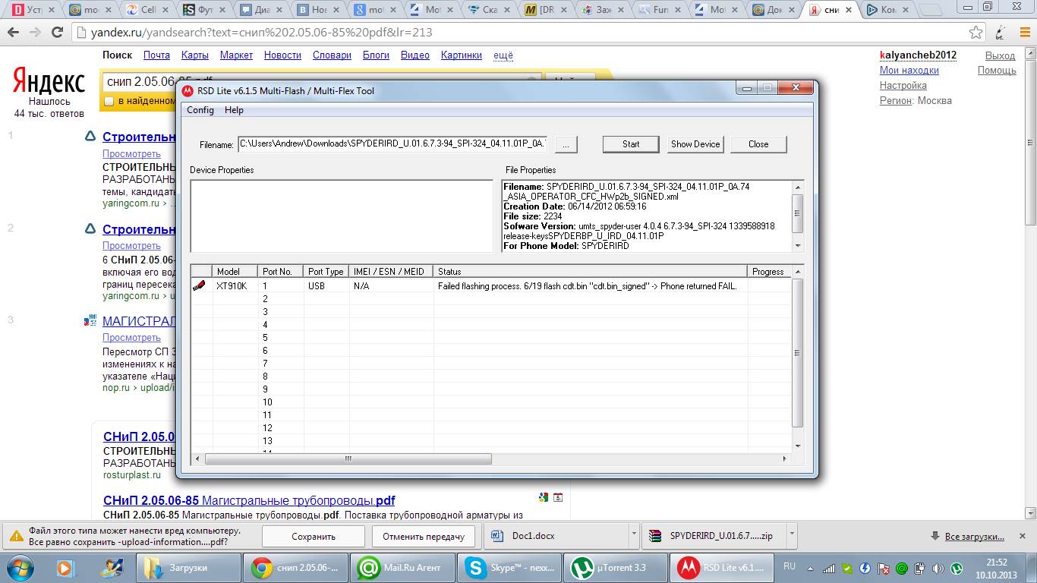The width and height of the screenshot is (1037, 583).
Task: Click into the Filename path field
Action: (392, 143)
